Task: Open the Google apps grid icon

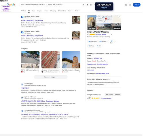Action: pos(130,5)
